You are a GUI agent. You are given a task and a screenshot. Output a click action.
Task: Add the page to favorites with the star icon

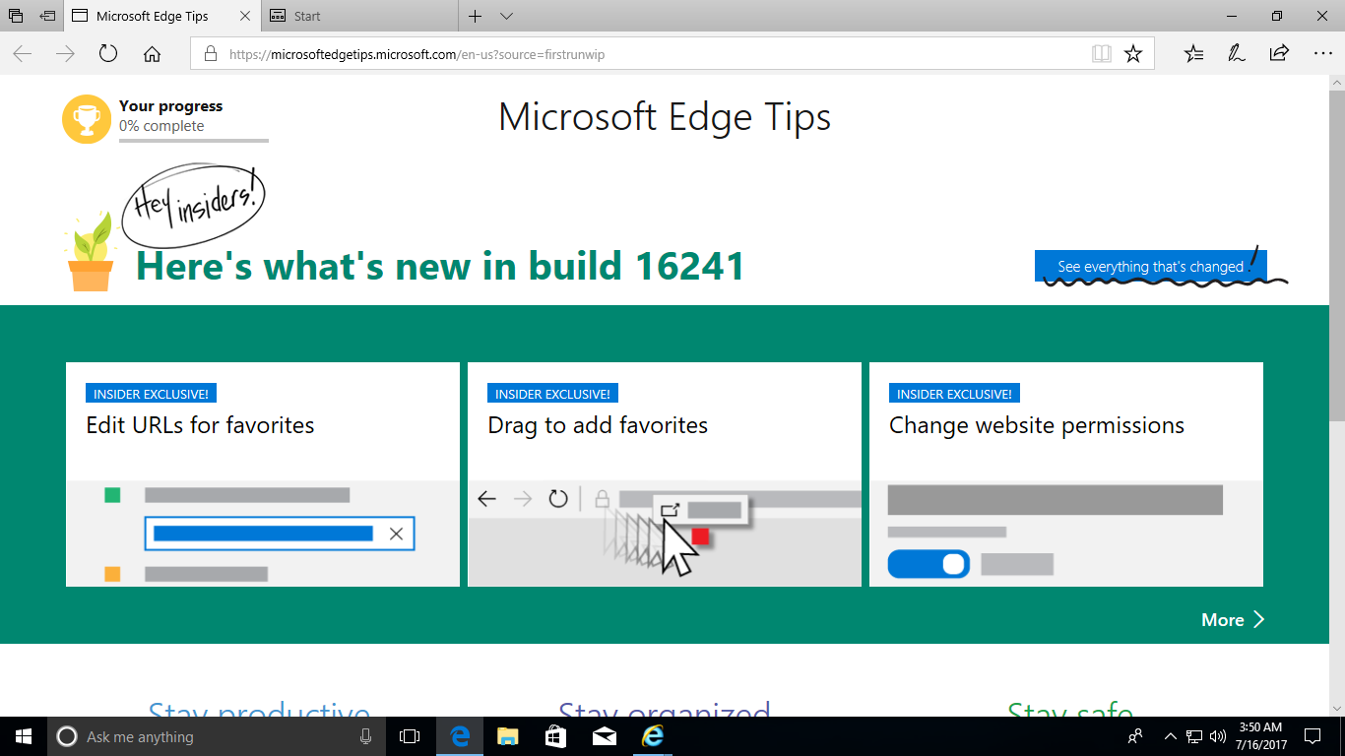(x=1133, y=54)
